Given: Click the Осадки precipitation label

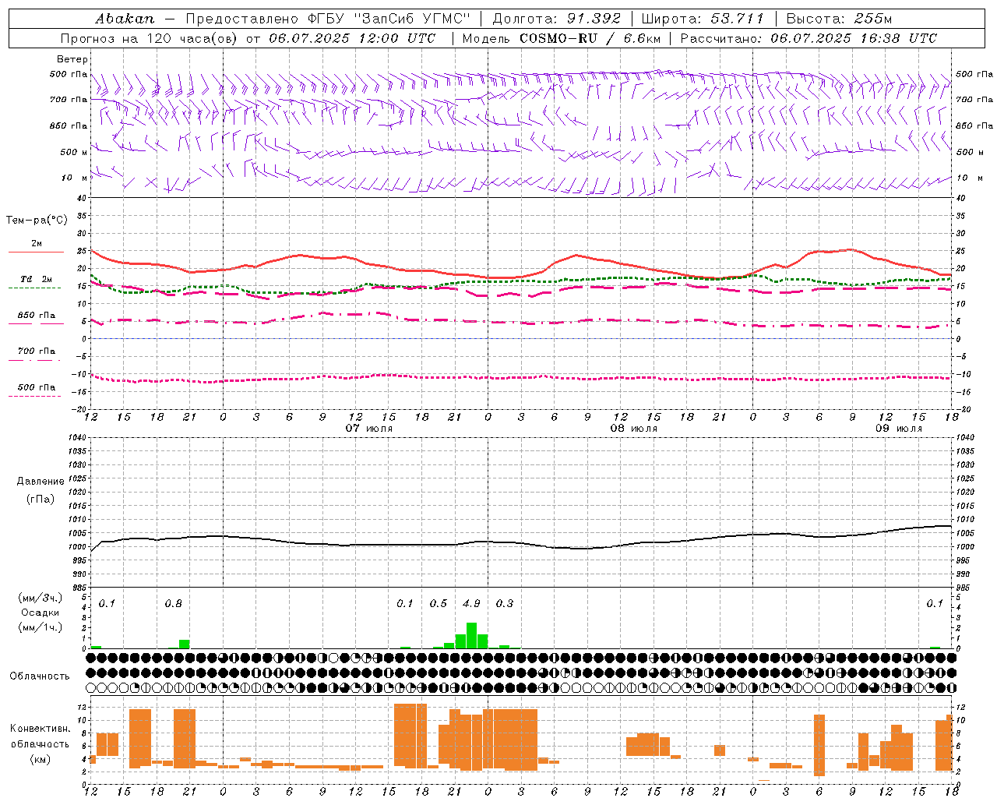Looking at the screenshot, I should coord(41,613).
